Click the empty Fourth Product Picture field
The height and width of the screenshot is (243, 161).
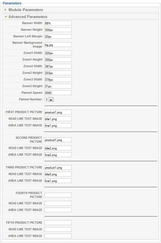tap(58, 195)
